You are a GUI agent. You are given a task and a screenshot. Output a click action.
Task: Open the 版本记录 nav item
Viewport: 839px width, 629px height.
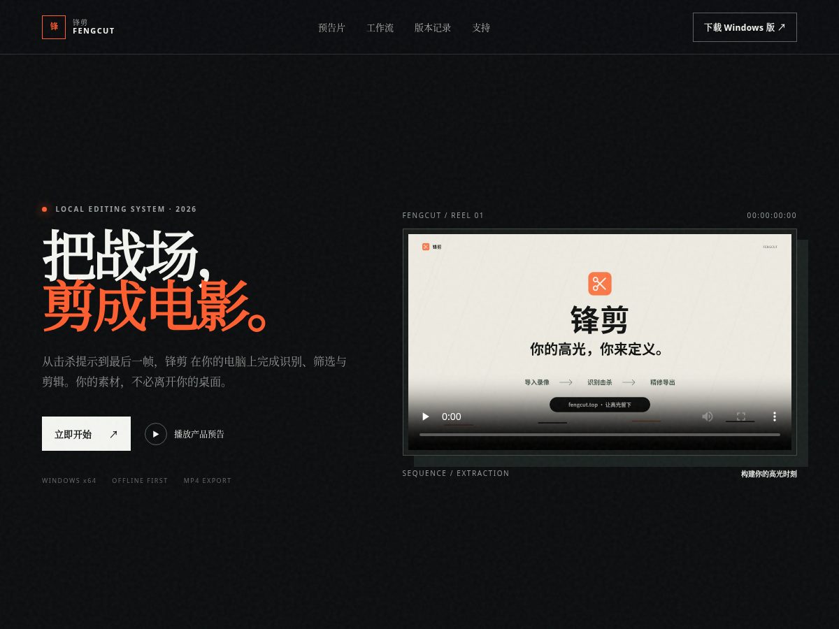[433, 28]
